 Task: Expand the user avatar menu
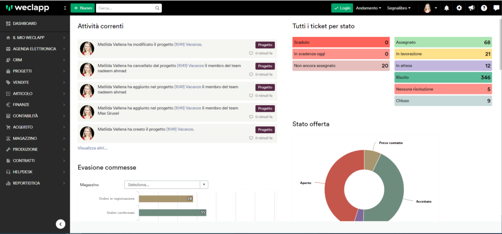tap(430, 8)
